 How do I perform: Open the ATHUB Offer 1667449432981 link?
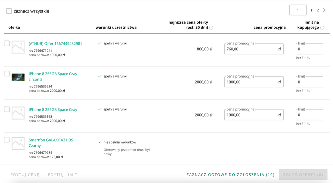(55, 43)
